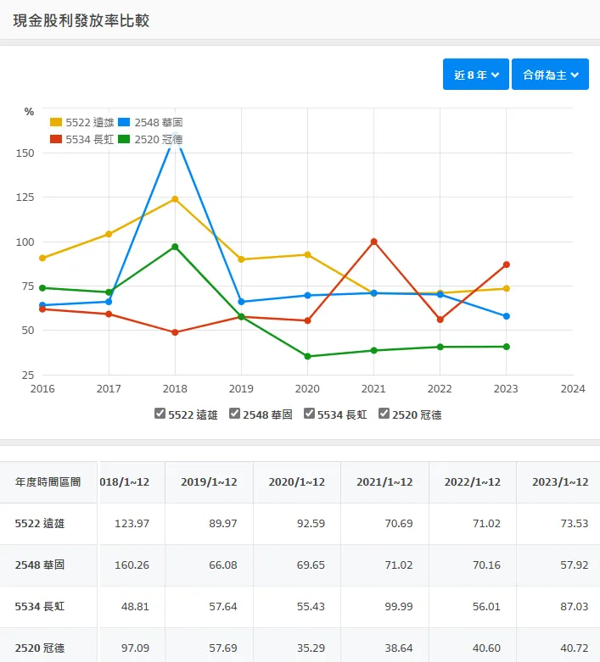600x662 pixels.
Task: Click the 2023 red 長虹 data point
Action: pos(507,264)
